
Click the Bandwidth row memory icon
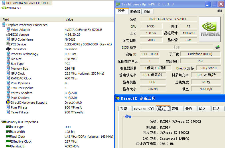coord(8,146)
